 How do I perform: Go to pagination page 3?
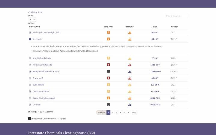tap(116, 112)
